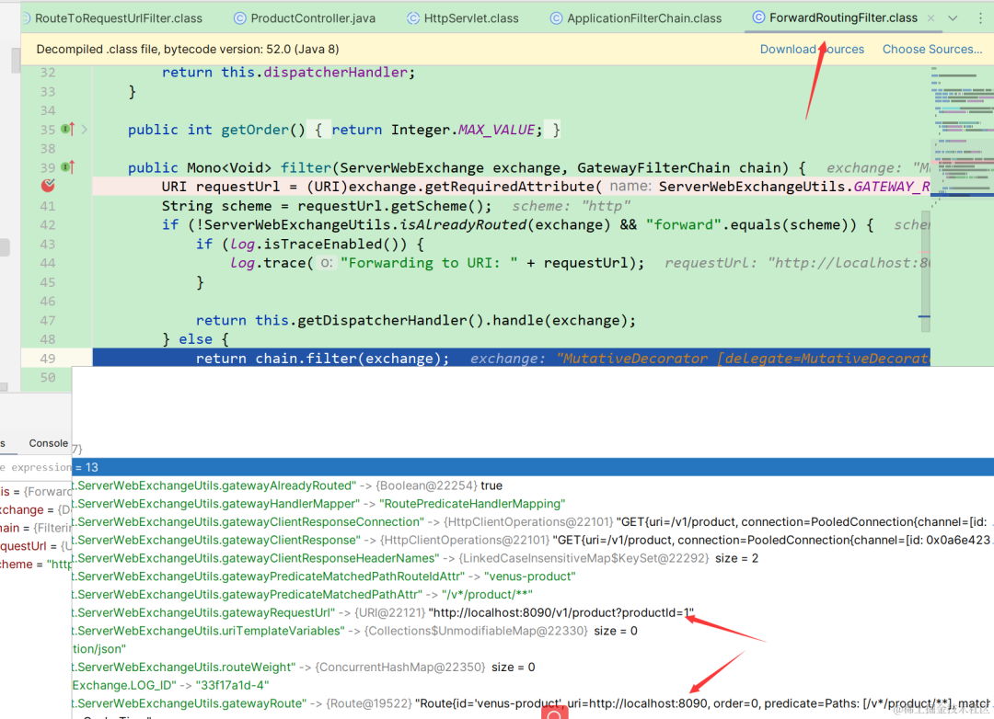
Task: Select the 'scheme' variable in Variables panel
Action: pyautogui.click(x=36, y=564)
